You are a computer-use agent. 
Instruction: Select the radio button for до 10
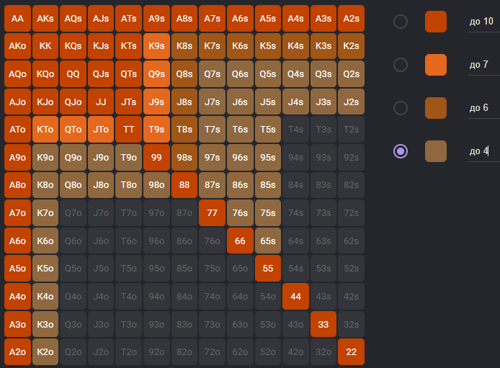tap(400, 22)
